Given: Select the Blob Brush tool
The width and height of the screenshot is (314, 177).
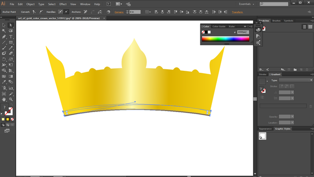Looking at the screenshot, I should click(x=4, y=54).
